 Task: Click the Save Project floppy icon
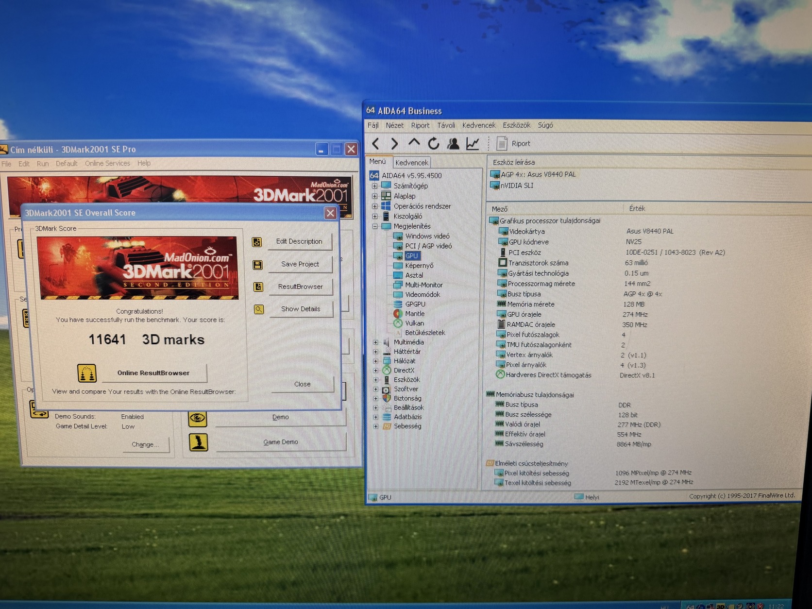coord(257,265)
